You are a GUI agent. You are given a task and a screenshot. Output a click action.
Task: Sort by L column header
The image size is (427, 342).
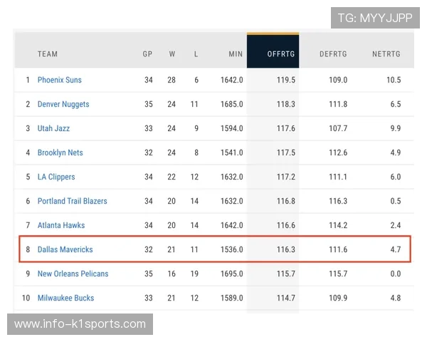[x=196, y=54]
